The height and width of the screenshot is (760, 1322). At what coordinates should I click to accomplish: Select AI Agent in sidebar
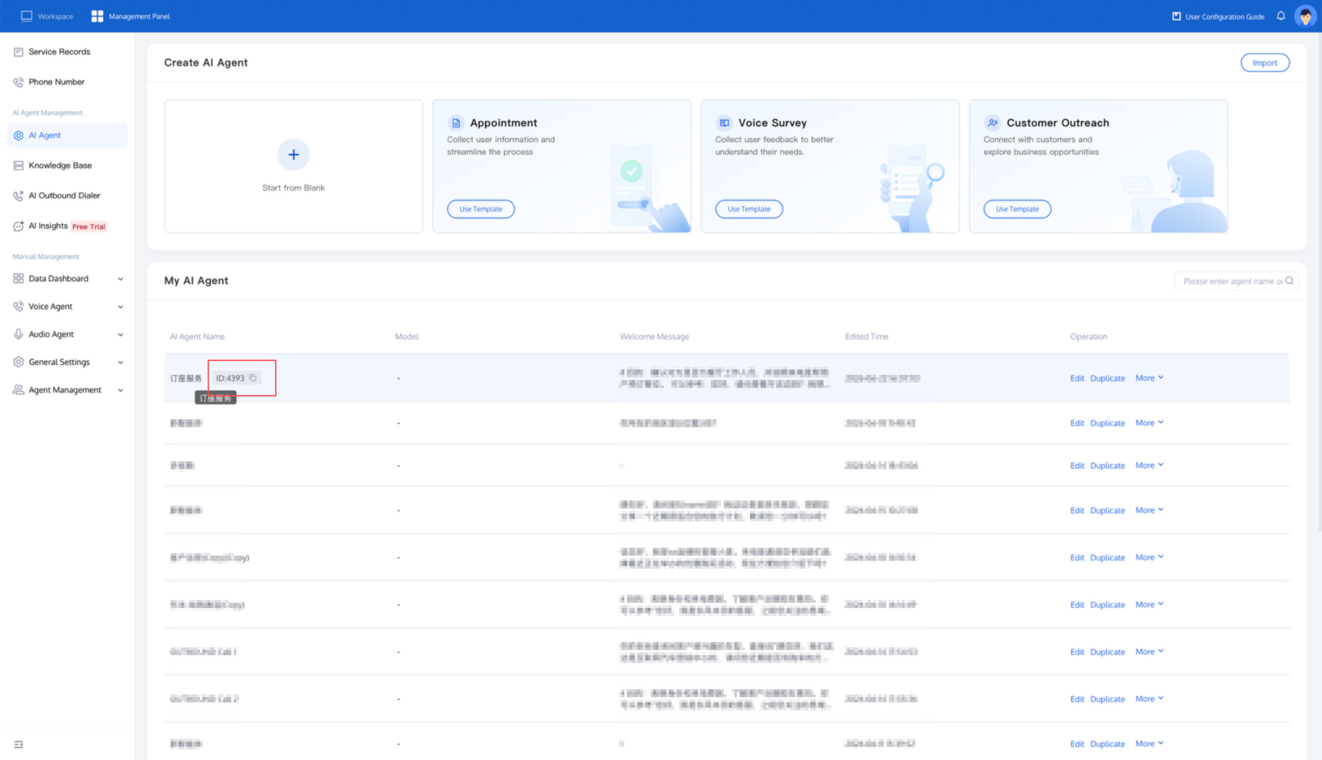tap(67, 135)
